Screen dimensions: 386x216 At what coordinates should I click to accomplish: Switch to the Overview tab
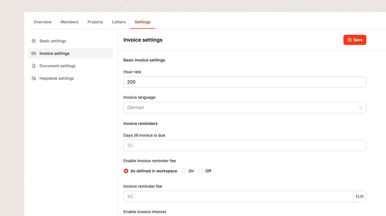pyautogui.click(x=42, y=22)
